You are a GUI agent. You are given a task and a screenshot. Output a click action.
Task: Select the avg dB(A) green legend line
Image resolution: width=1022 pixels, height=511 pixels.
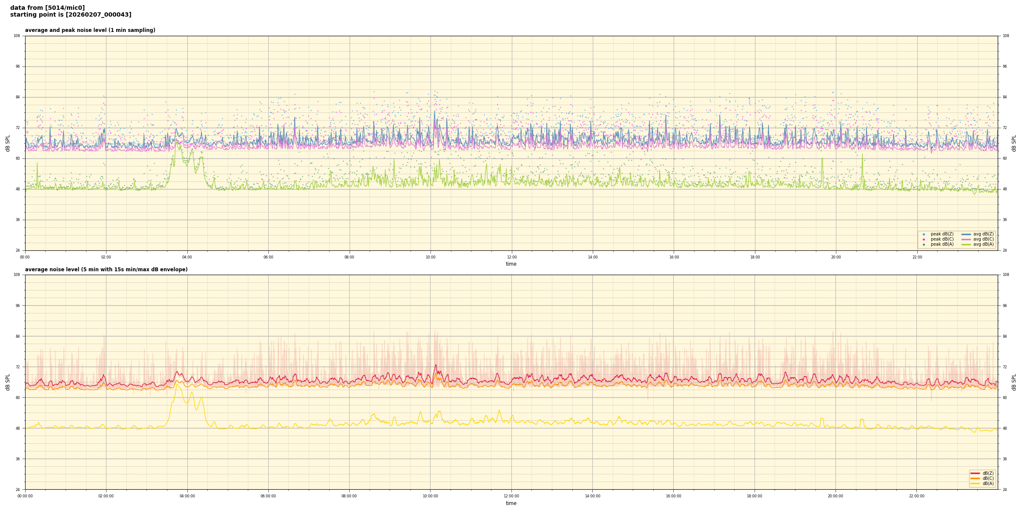tap(966, 244)
